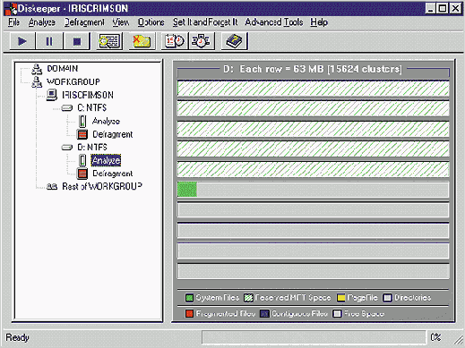Start defragmenting with the Play button

22,41
